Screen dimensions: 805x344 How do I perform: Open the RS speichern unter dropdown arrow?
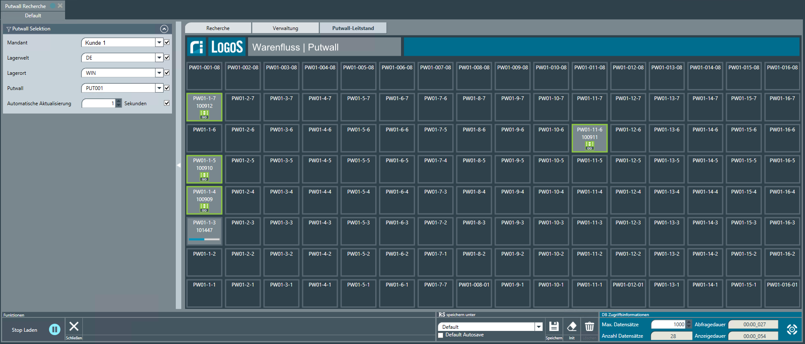[539, 327]
